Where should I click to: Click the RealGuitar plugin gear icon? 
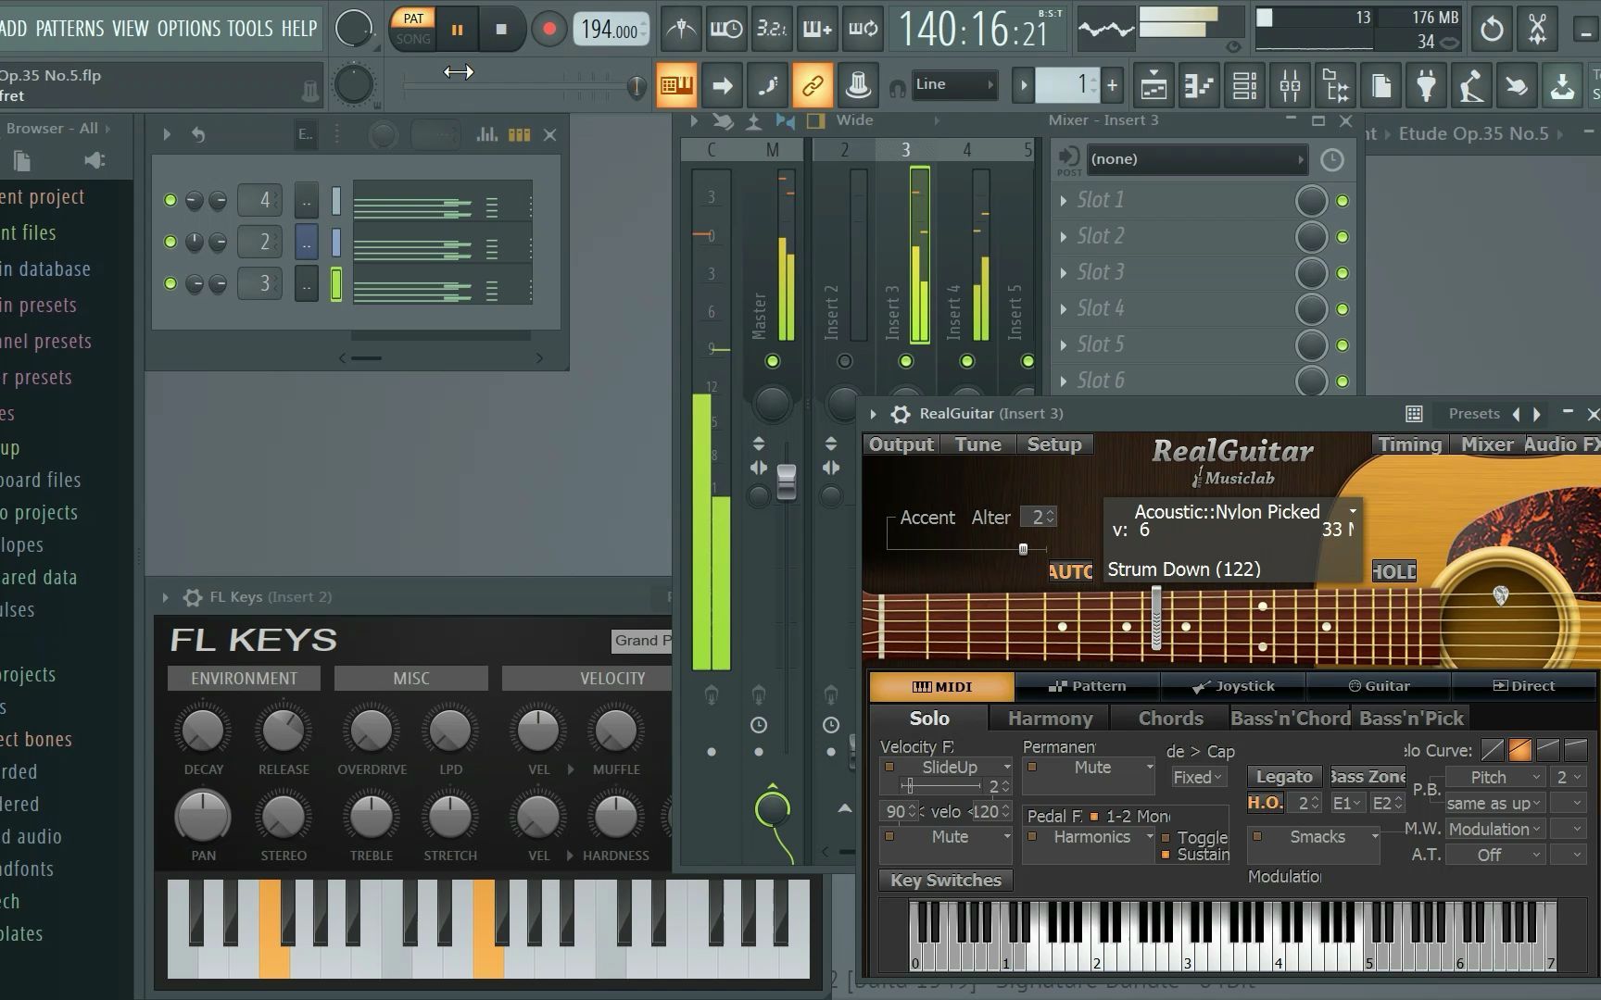[900, 414]
